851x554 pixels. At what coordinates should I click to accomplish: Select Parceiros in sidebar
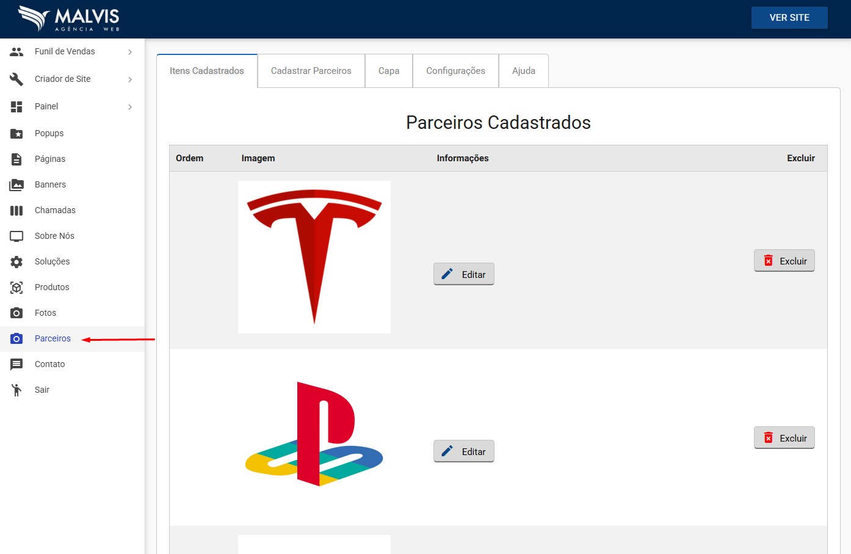72,339
